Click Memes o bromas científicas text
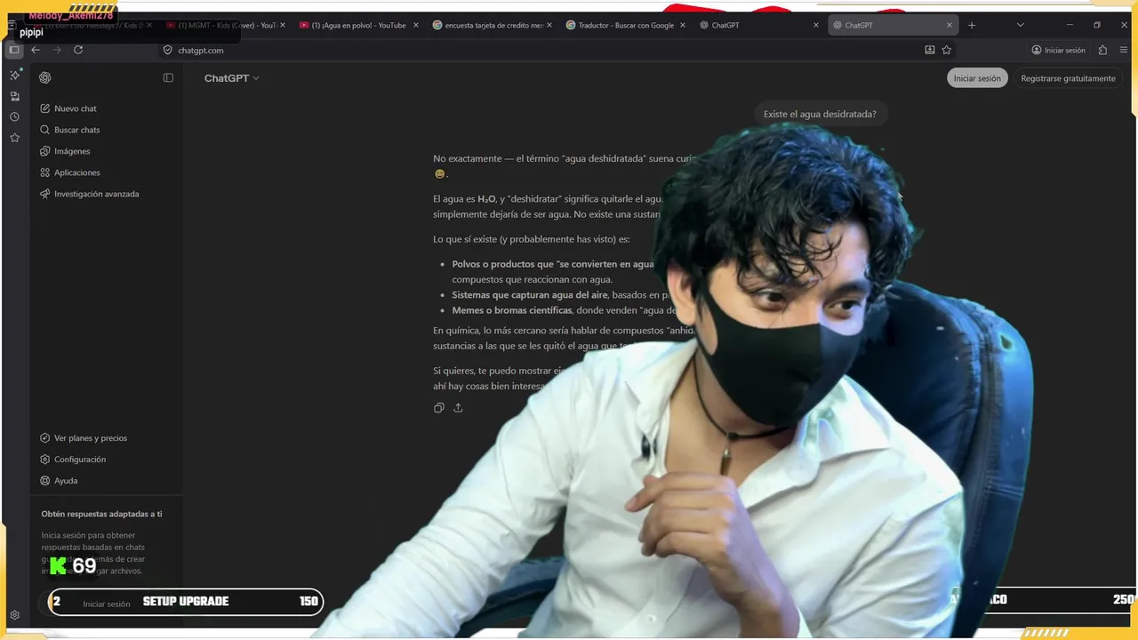This screenshot has height=640, width=1138. (512, 310)
